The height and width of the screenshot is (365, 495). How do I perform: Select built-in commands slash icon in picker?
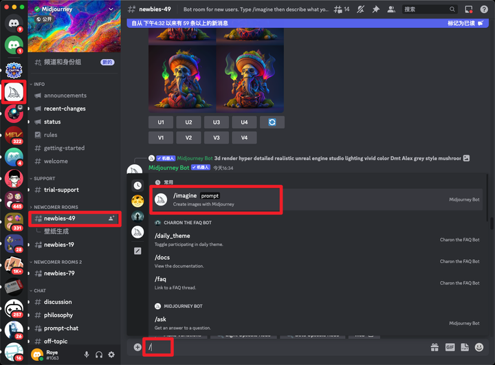click(137, 251)
